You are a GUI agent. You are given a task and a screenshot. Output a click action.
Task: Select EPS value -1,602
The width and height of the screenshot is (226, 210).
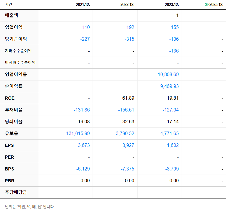(172, 145)
